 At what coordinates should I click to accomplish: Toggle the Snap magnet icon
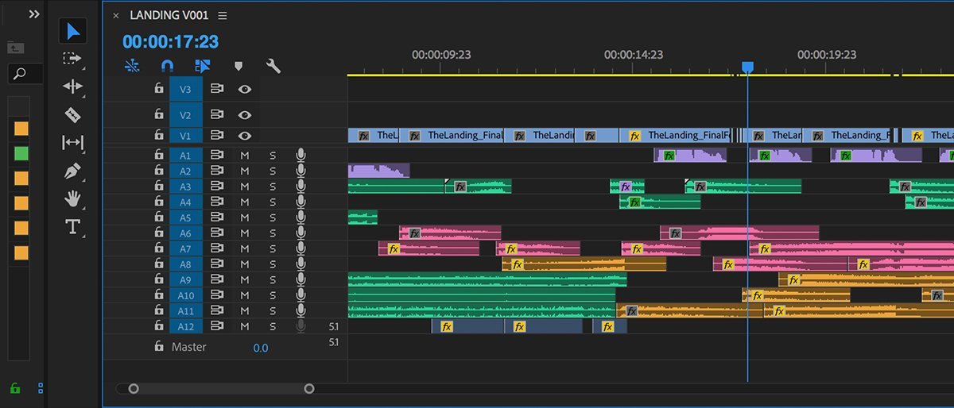tap(167, 67)
